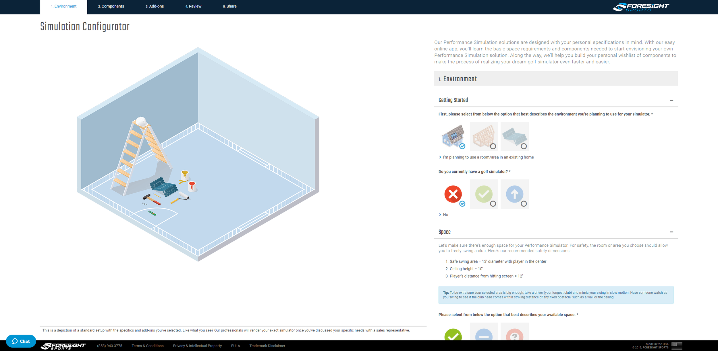The height and width of the screenshot is (351, 718).
Task: Choose the new construction frame house icon
Action: click(483, 136)
